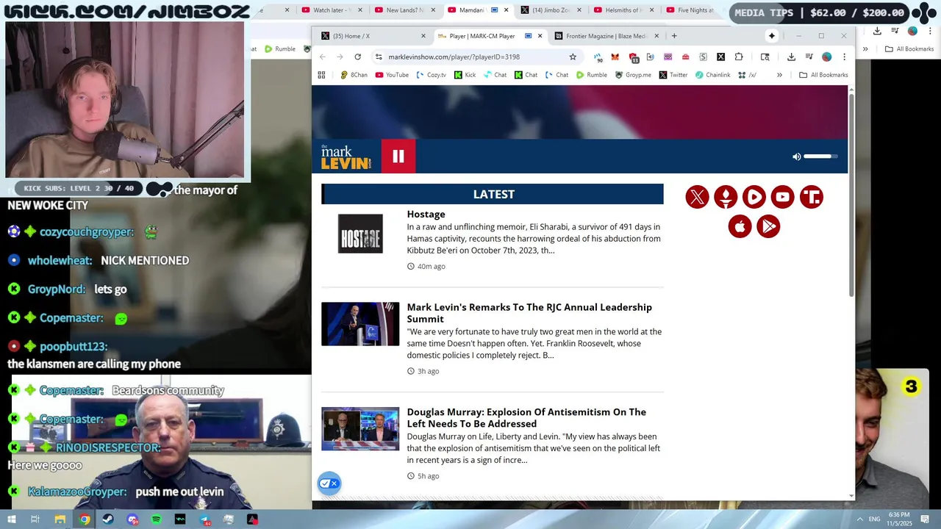941x529 pixels.
Task: Open Steam from the taskbar
Action: [108, 519]
